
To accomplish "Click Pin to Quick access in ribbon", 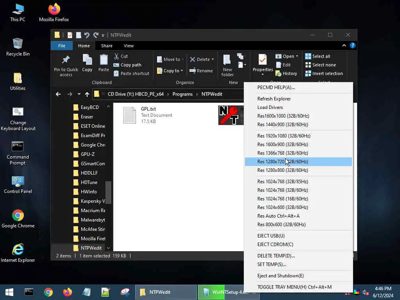I will pyautogui.click(x=66, y=66).
